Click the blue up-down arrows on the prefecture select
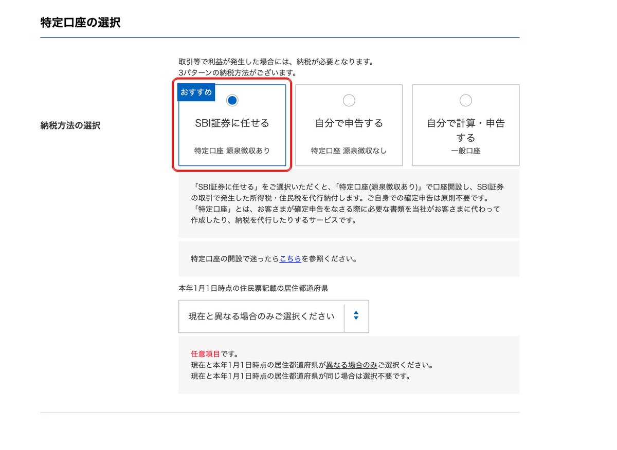The width and height of the screenshot is (617, 450). pyautogui.click(x=356, y=316)
